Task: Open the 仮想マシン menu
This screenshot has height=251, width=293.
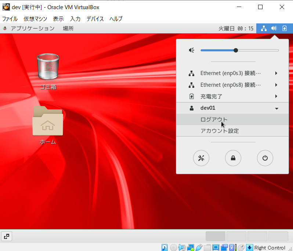Action: click(35, 19)
